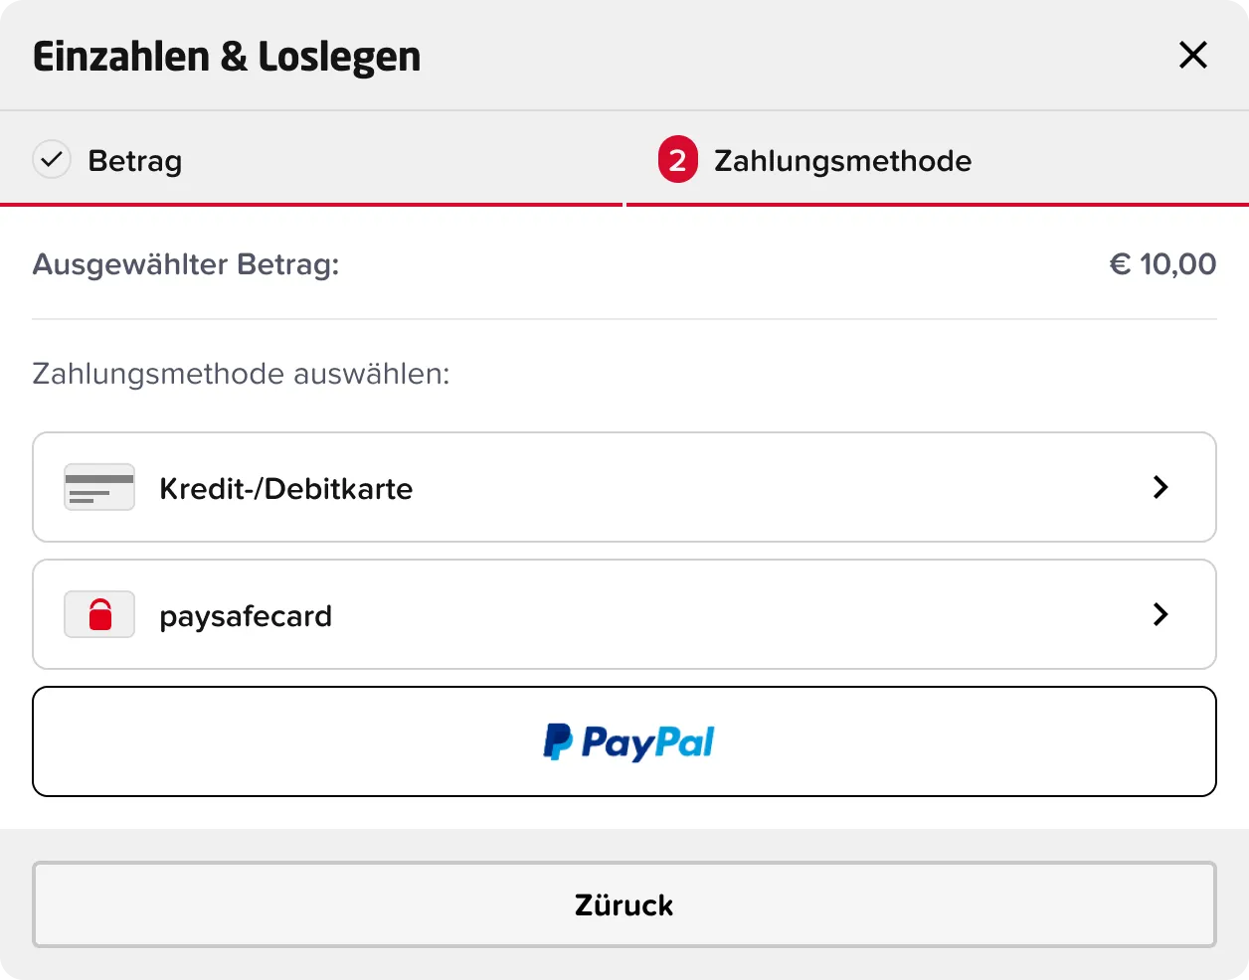Open paysafecard using its right chevron

pyautogui.click(x=1160, y=614)
